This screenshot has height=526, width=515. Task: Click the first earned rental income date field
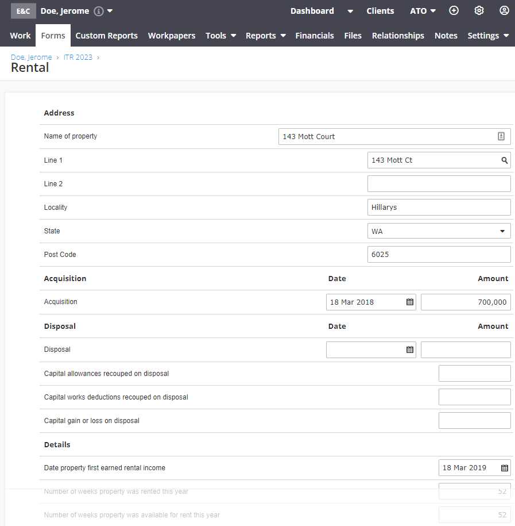coord(474,467)
